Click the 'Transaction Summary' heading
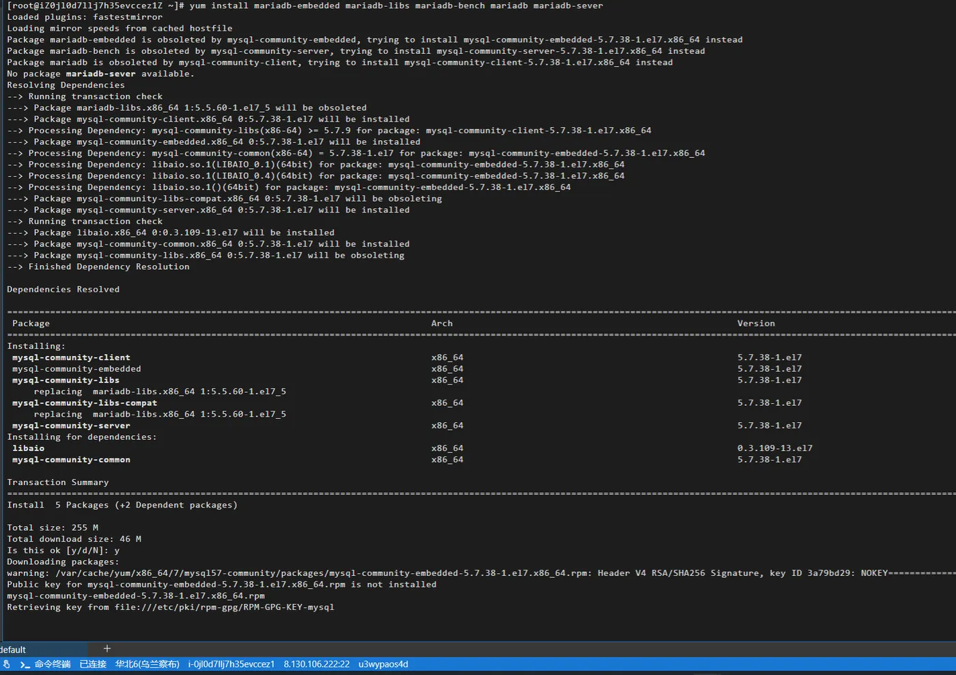This screenshot has width=956, height=675. (57, 482)
